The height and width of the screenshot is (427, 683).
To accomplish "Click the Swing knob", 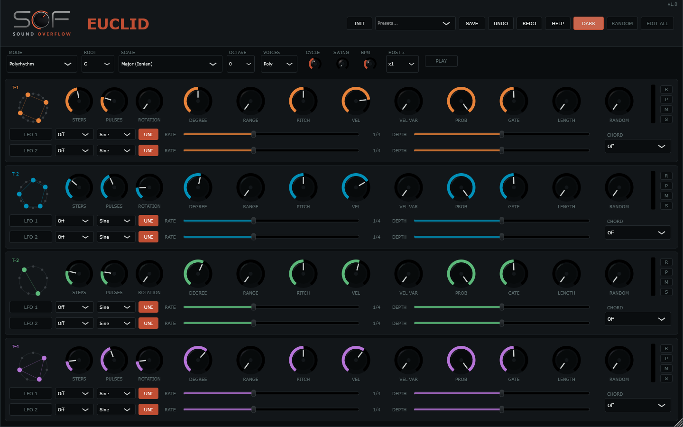I will [x=342, y=63].
